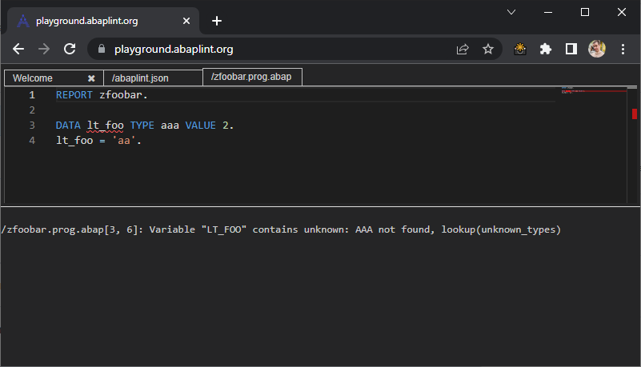Screen dimensions: 641x367
Task: Click the type name aaa on line 3
Action: (x=170, y=126)
